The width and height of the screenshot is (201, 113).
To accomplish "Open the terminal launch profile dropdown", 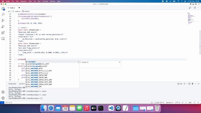I will click(186, 84).
